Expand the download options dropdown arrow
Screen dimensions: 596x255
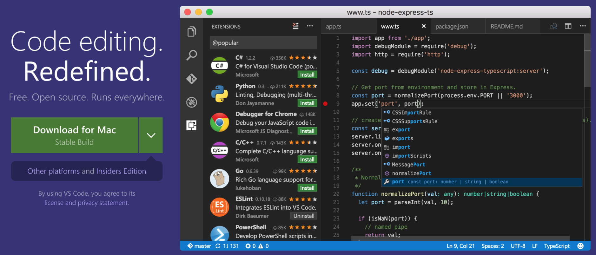[x=151, y=135]
